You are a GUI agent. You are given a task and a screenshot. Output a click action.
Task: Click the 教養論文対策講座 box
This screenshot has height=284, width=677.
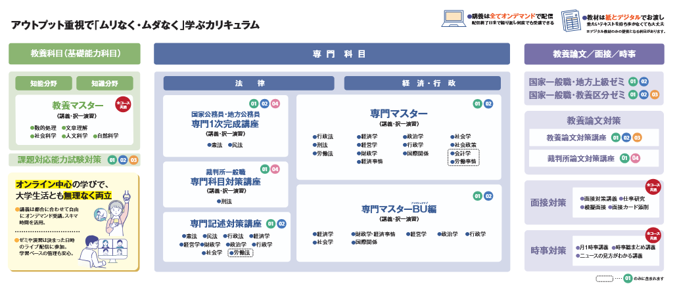(576, 138)
